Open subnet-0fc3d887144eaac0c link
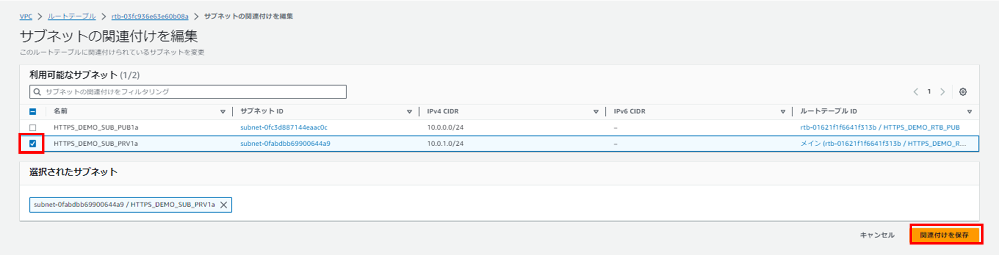The width and height of the screenshot is (999, 255). tap(284, 128)
